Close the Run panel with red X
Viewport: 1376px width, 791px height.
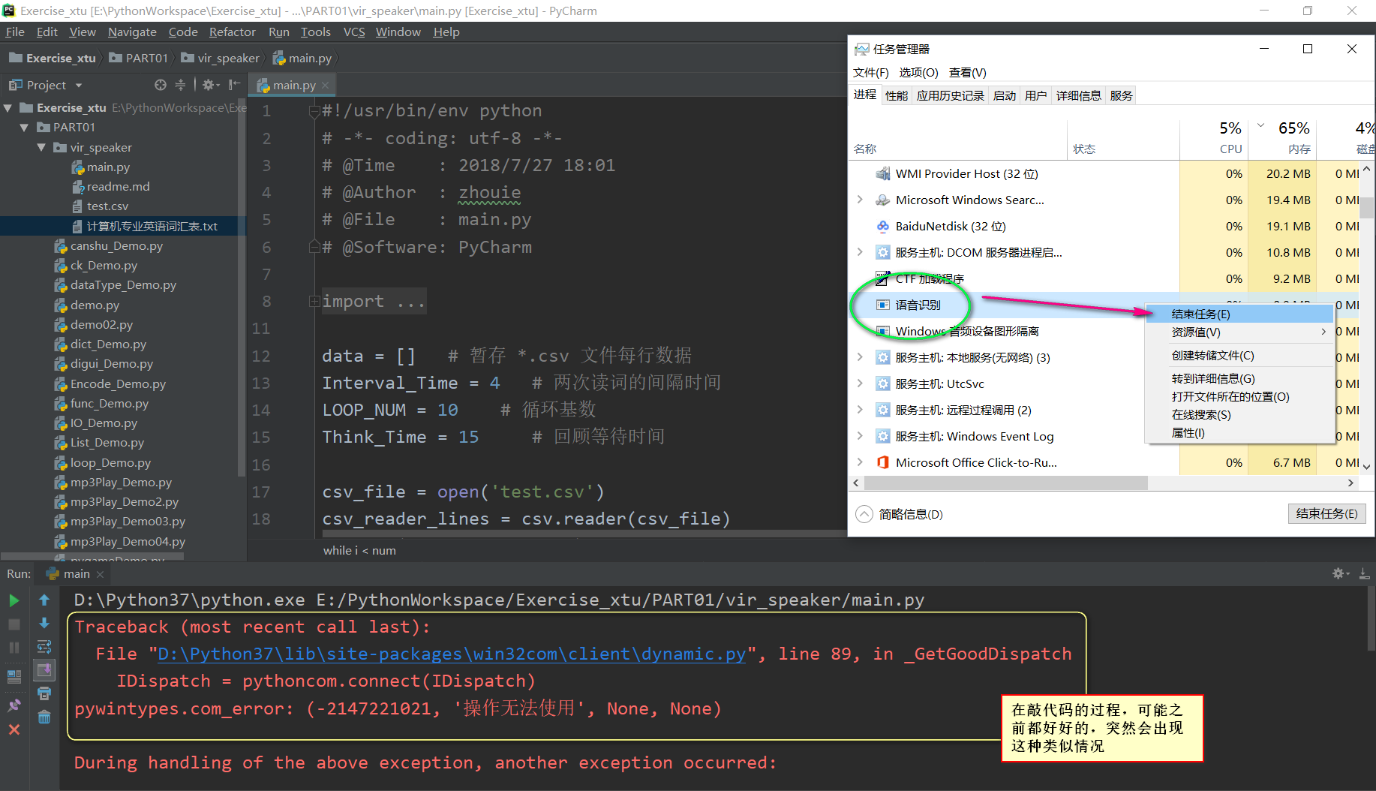click(14, 729)
